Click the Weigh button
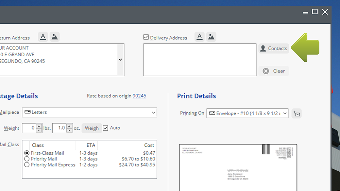 92,128
